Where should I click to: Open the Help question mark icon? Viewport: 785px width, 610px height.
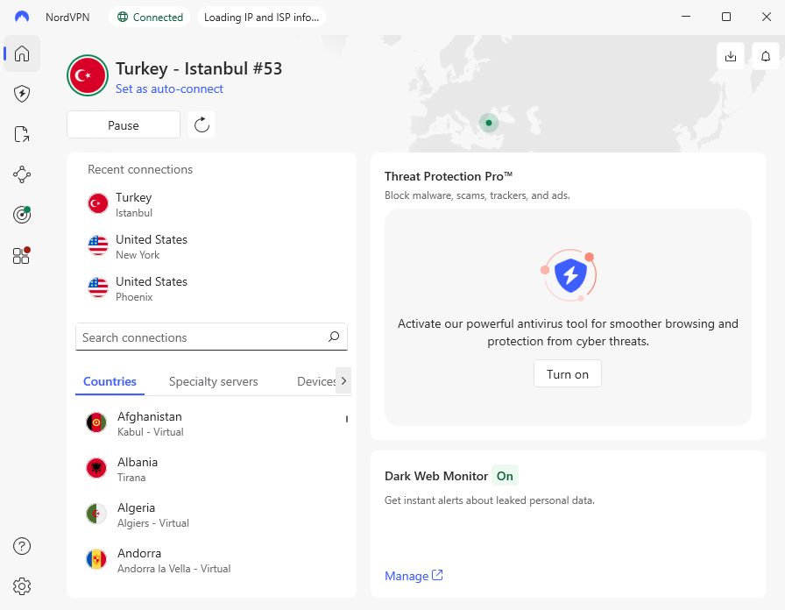22,546
